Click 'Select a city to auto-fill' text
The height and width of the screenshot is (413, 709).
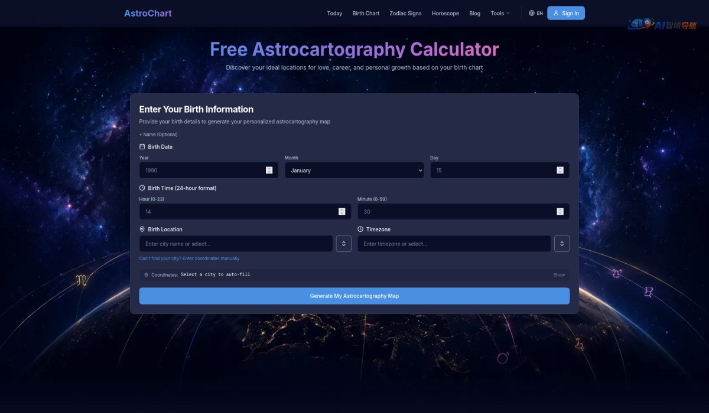pyautogui.click(x=215, y=275)
